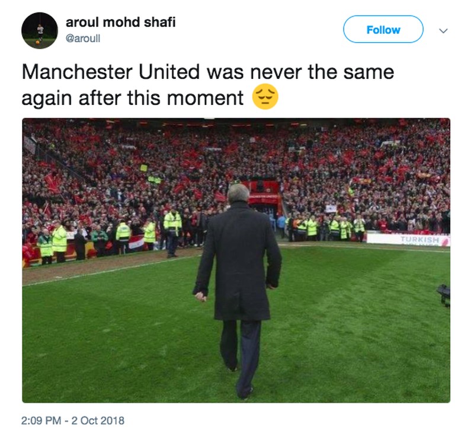474x429 pixels.
Task: Click the TURKISH advertising board in photo
Action: point(408,240)
